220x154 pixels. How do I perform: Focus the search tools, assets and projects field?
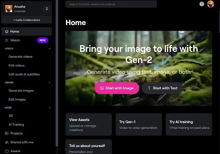pyautogui.click(x=111, y=4)
